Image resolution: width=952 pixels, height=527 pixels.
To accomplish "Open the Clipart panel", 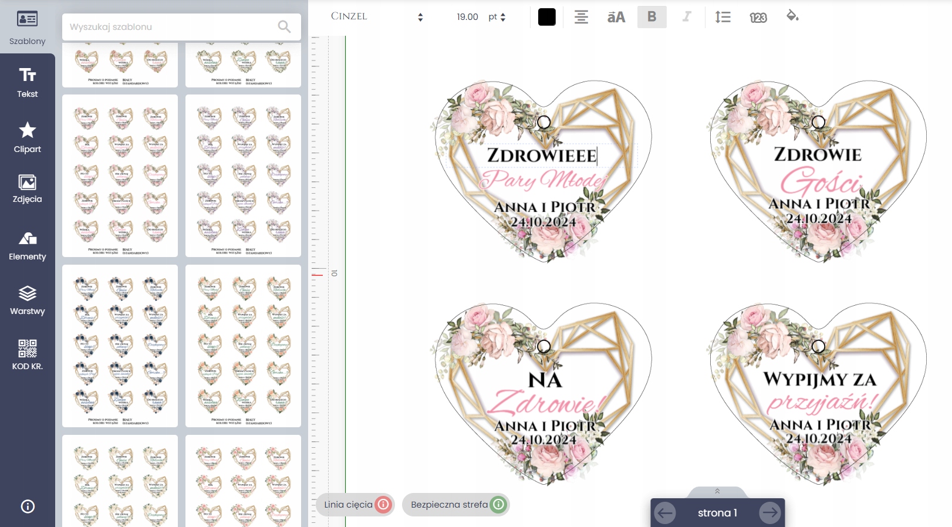I will tap(27, 138).
